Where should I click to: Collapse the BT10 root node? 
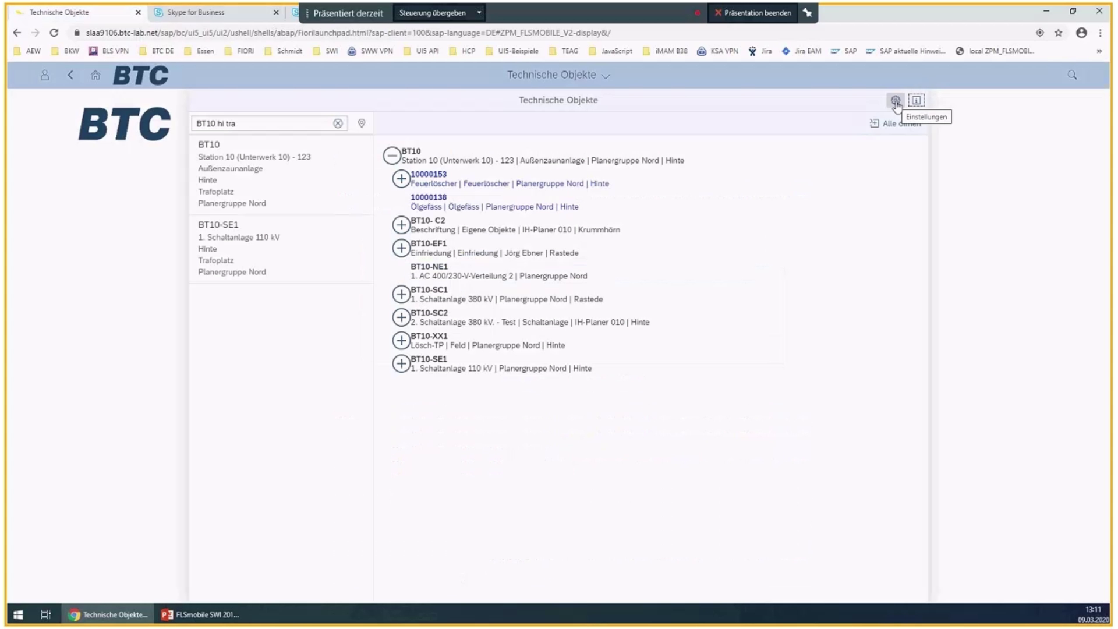[391, 156]
